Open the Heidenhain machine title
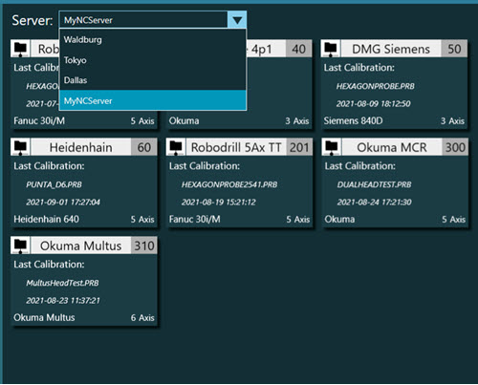 [80, 147]
